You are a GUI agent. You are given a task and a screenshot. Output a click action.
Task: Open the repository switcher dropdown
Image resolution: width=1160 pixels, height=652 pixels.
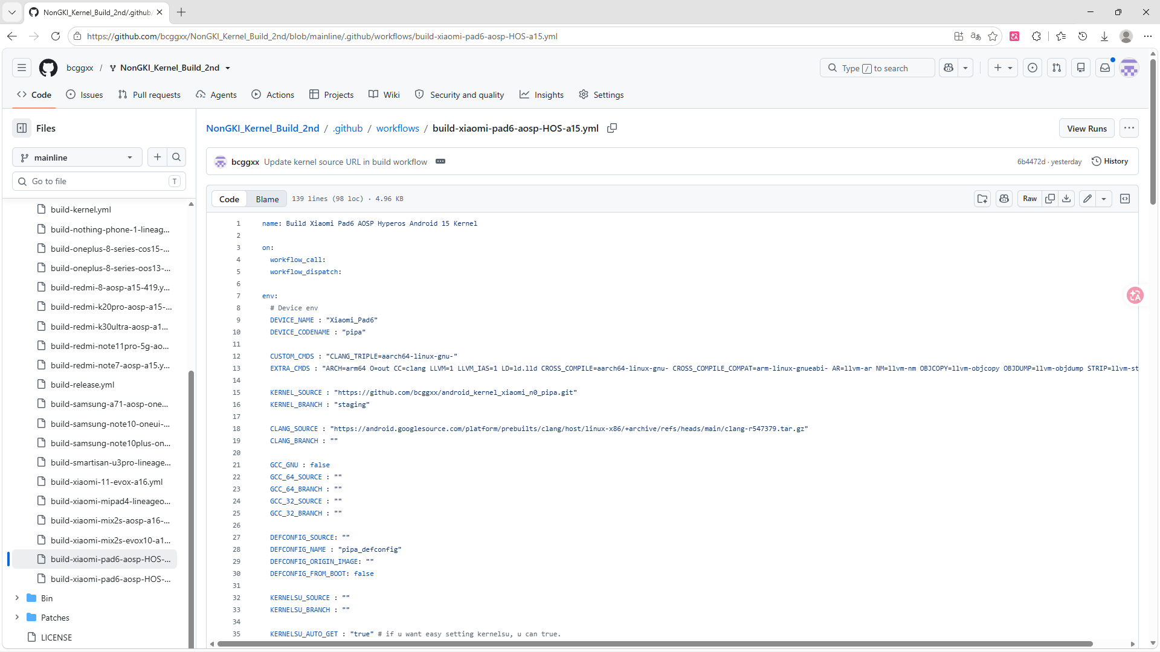click(228, 68)
